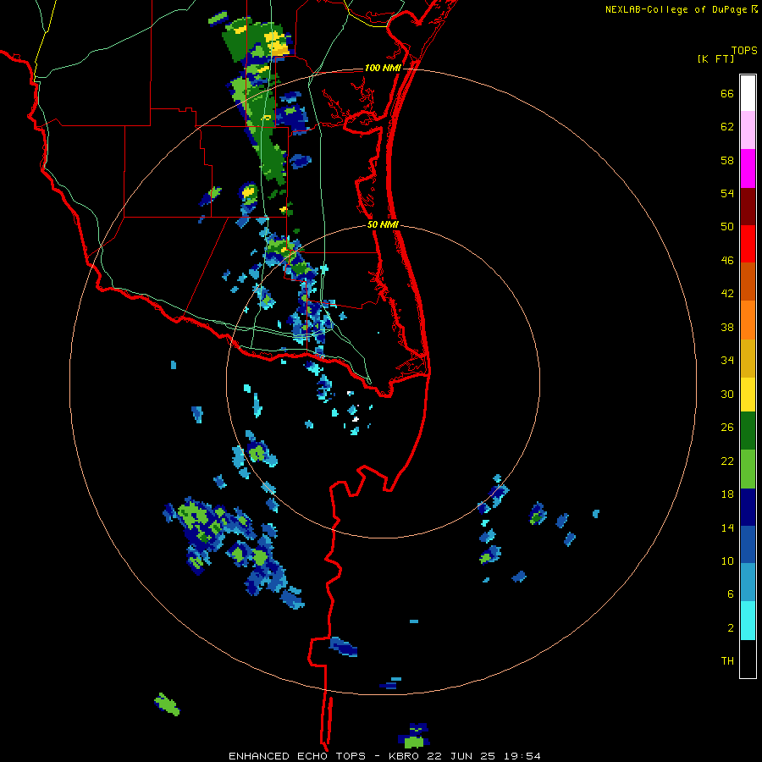Select the dark orange legend color segment
This screenshot has width=762, height=762.
[x=748, y=282]
